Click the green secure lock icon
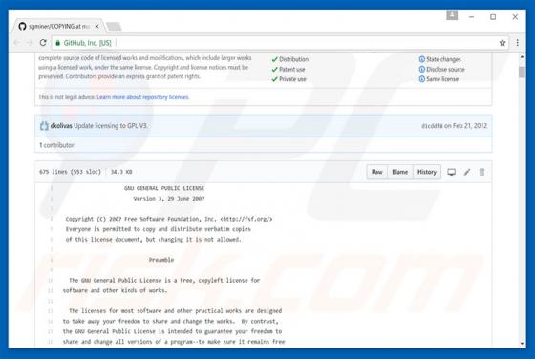Viewport: 535px width, 359px height. tap(57, 43)
